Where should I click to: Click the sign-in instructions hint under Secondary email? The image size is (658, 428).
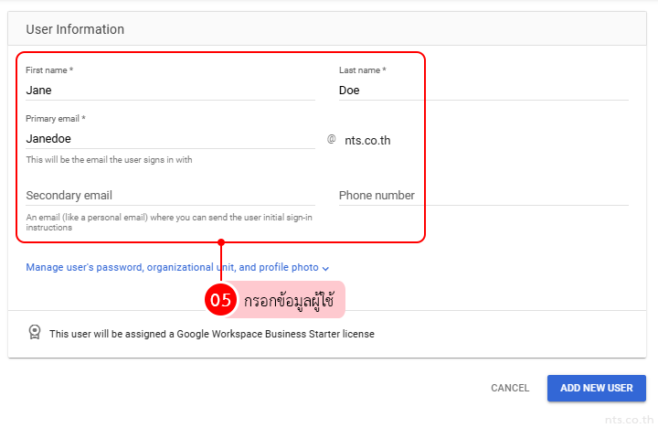point(169,222)
